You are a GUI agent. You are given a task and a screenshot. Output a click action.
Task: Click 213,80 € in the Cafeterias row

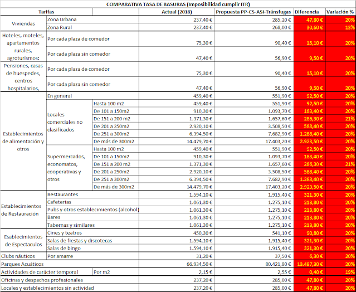point(309,202)
